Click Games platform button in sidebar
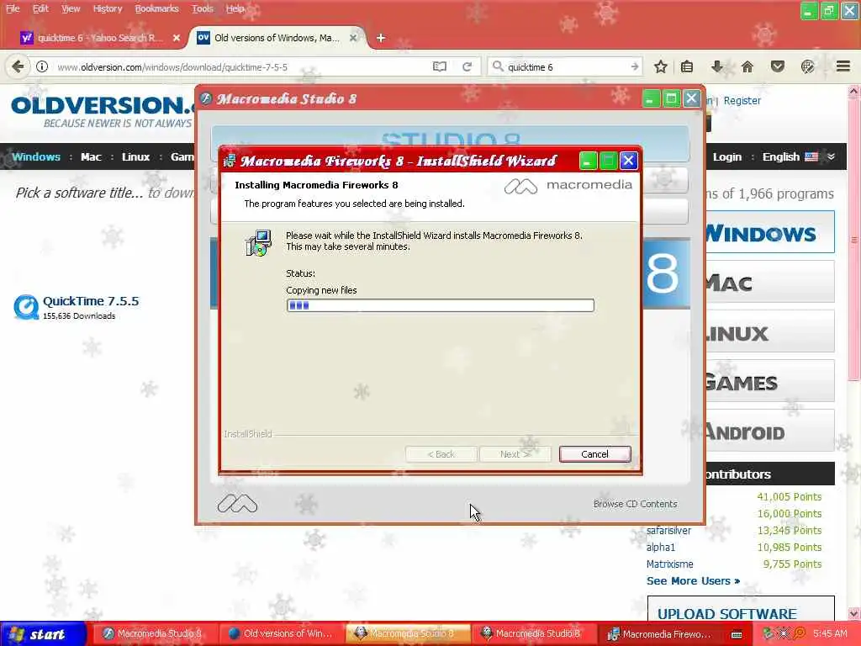Viewport: 861px width, 646px height. tap(770, 381)
